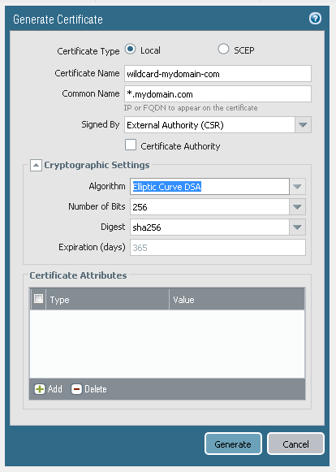This screenshot has width=336, height=472.
Task: Tick the select-all checkbox in attributes header
Action: 38,299
